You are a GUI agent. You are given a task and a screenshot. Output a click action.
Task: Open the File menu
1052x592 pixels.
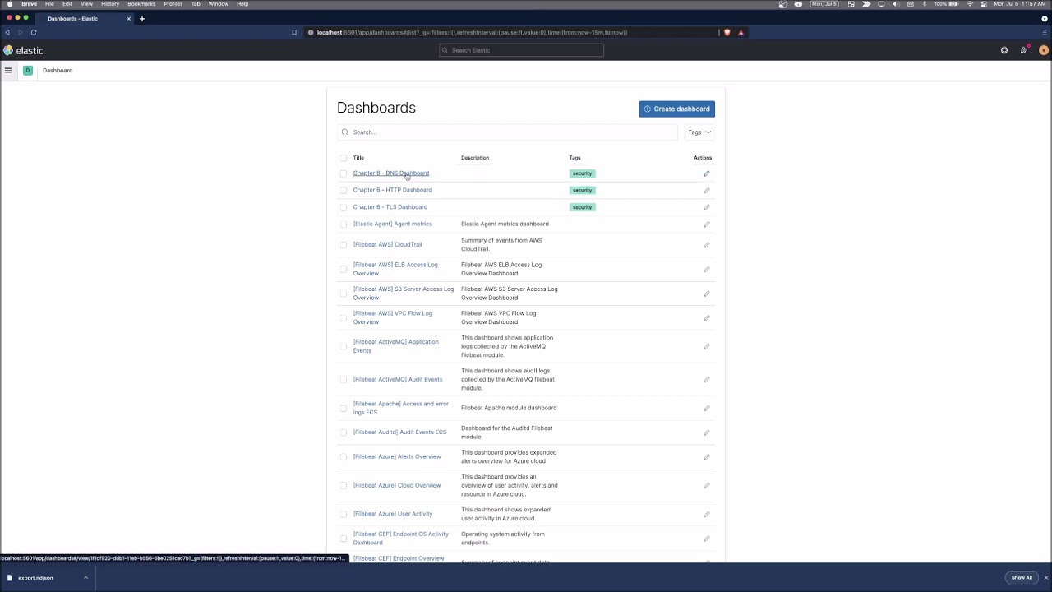click(49, 4)
